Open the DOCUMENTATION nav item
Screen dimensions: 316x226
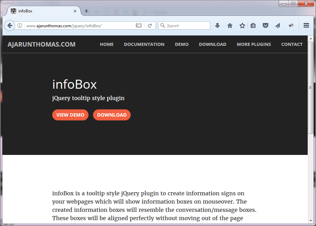pos(144,45)
